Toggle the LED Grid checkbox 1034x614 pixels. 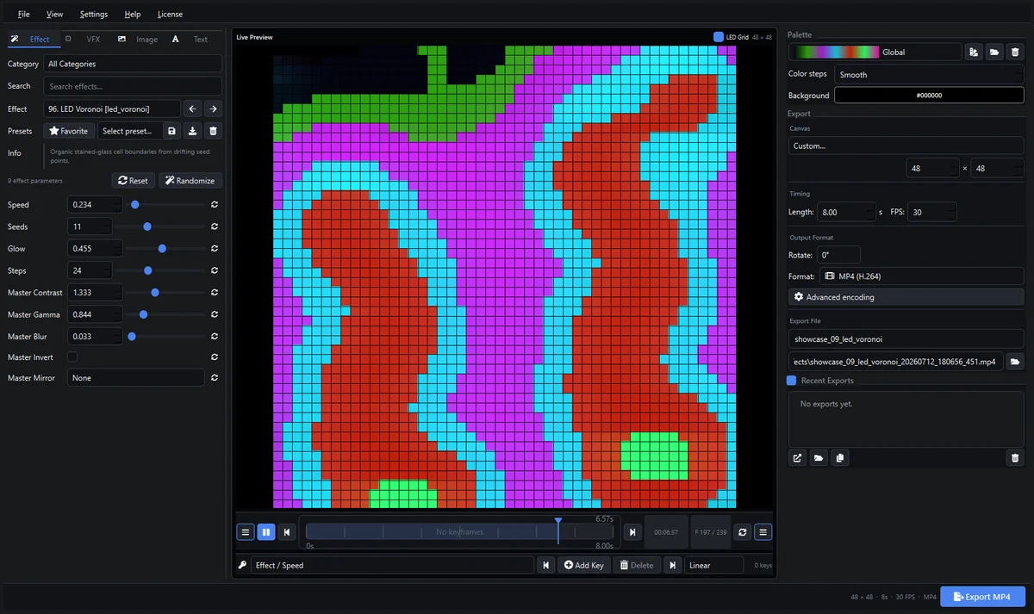(x=719, y=37)
